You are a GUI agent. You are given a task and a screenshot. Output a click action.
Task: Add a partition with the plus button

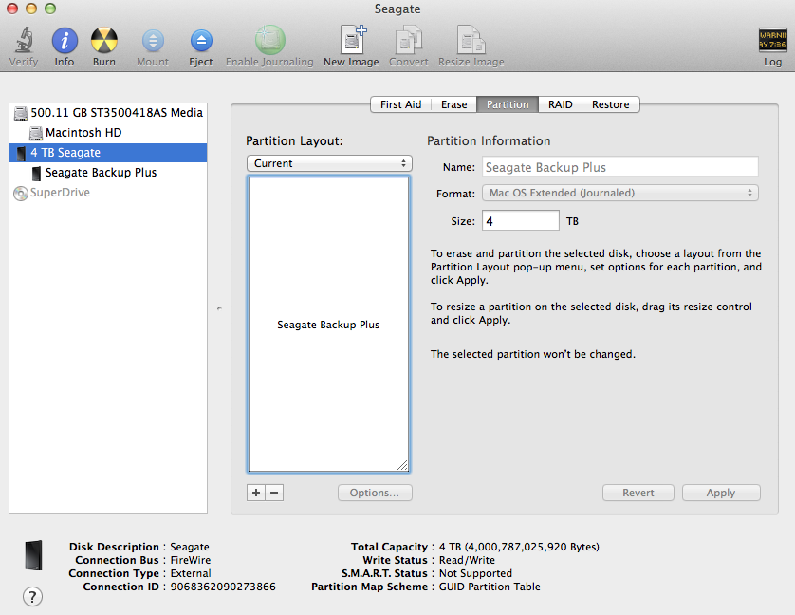pyautogui.click(x=256, y=493)
